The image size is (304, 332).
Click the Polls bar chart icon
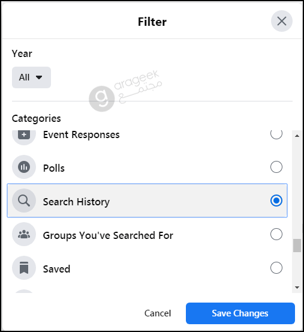tap(24, 167)
